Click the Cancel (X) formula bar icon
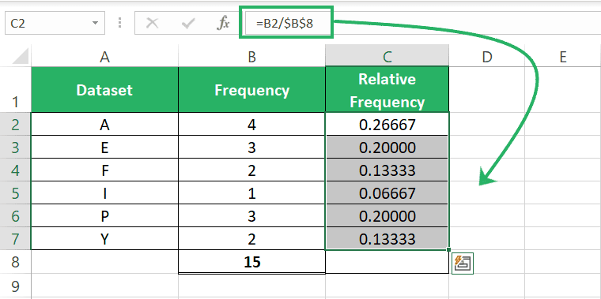Screen dimensions: 601x299 (x=152, y=24)
